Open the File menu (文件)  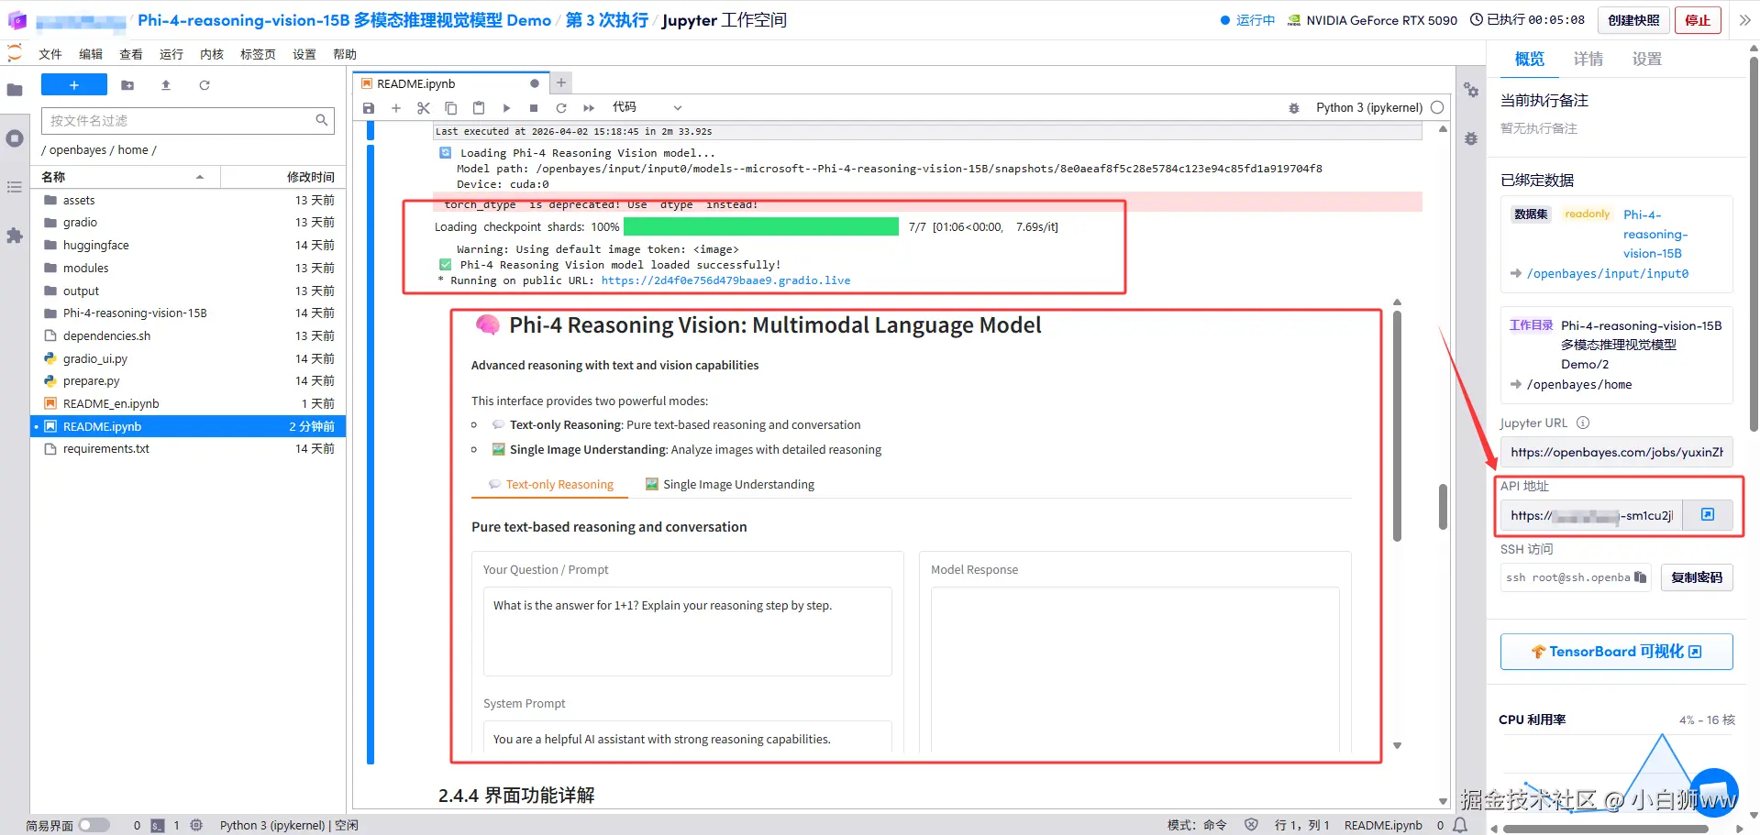(50, 55)
